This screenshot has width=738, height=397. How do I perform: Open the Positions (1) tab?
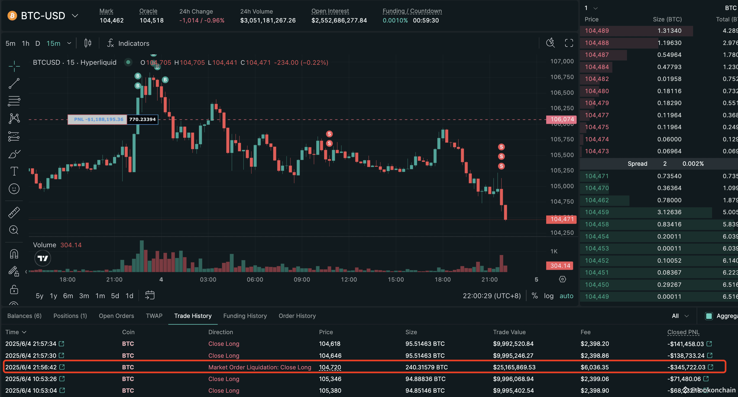tap(70, 316)
